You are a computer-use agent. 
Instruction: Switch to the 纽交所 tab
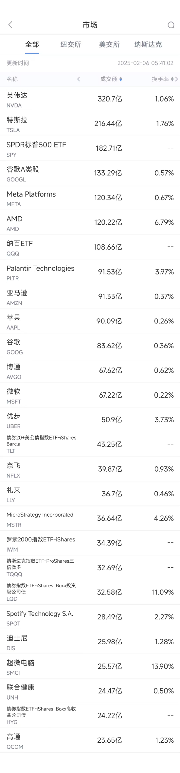(71, 45)
